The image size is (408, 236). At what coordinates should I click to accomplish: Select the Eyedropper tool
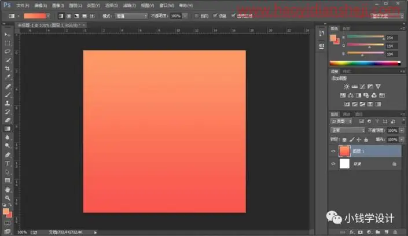(8, 78)
